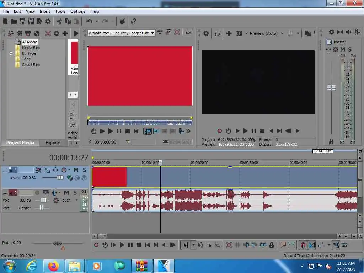
Task: Click the Save disk icon in main toolbar
Action: pos(22,22)
